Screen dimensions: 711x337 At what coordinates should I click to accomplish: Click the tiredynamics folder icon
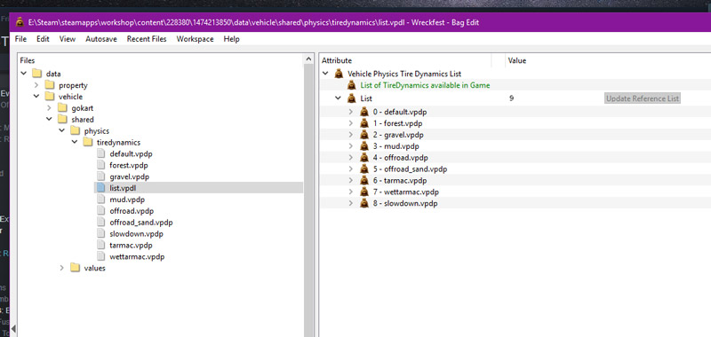click(x=88, y=143)
